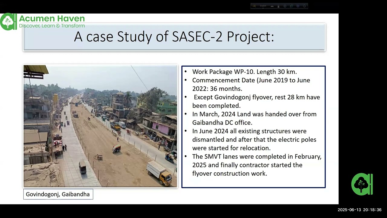
Task: Select the caption 'Govindogonj, Gaibandha'
Action: pyautogui.click(x=58, y=194)
